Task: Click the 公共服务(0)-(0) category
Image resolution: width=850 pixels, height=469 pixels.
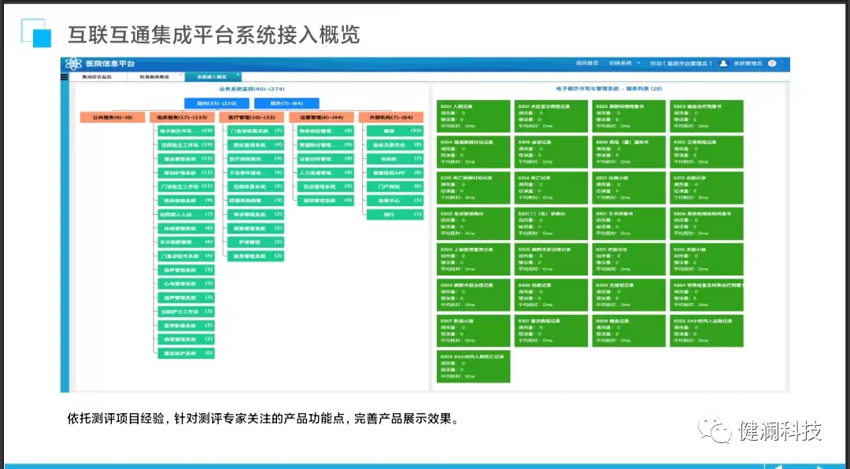Action: click(x=113, y=117)
